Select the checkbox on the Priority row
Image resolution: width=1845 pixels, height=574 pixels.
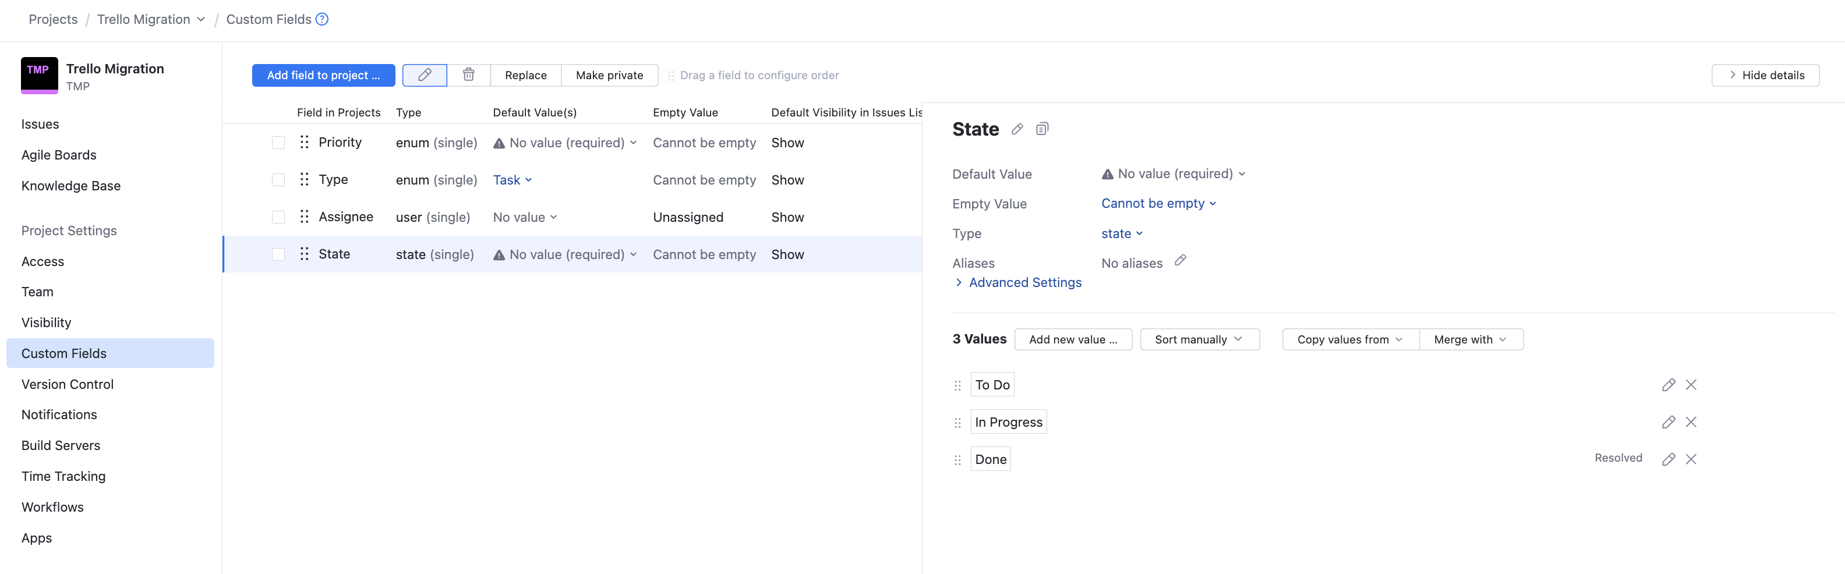[278, 141]
